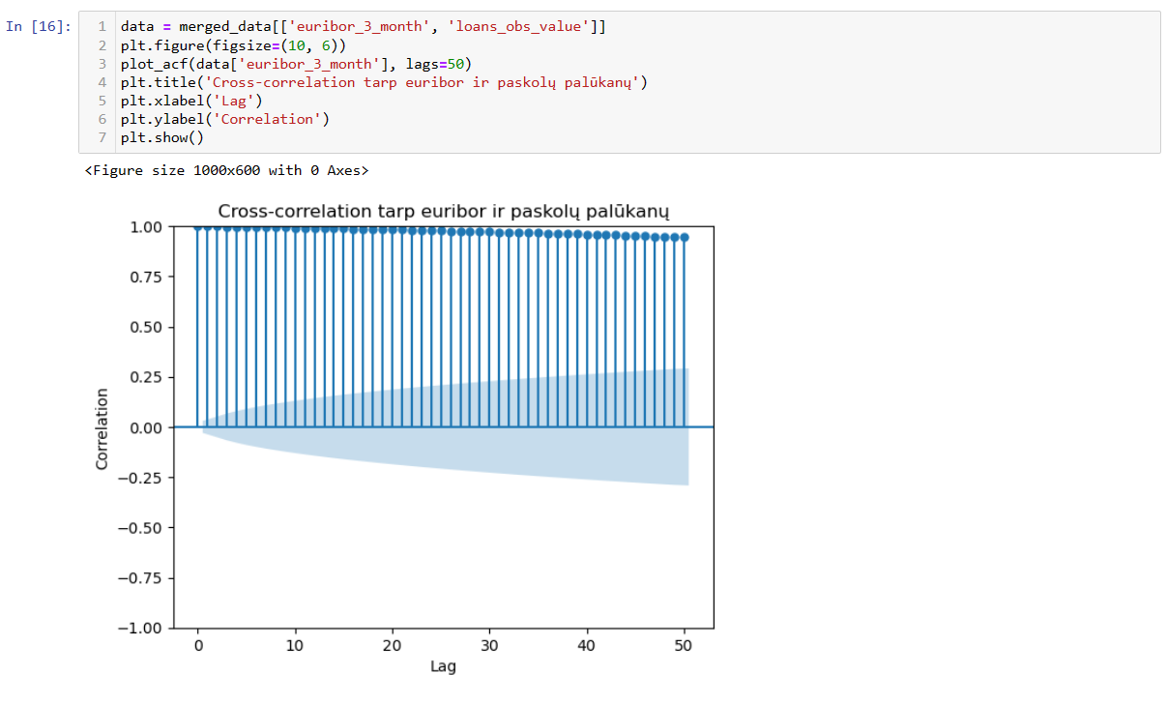
Task: Click the "In [16]:" cell prompt
Action: pyautogui.click(x=39, y=27)
